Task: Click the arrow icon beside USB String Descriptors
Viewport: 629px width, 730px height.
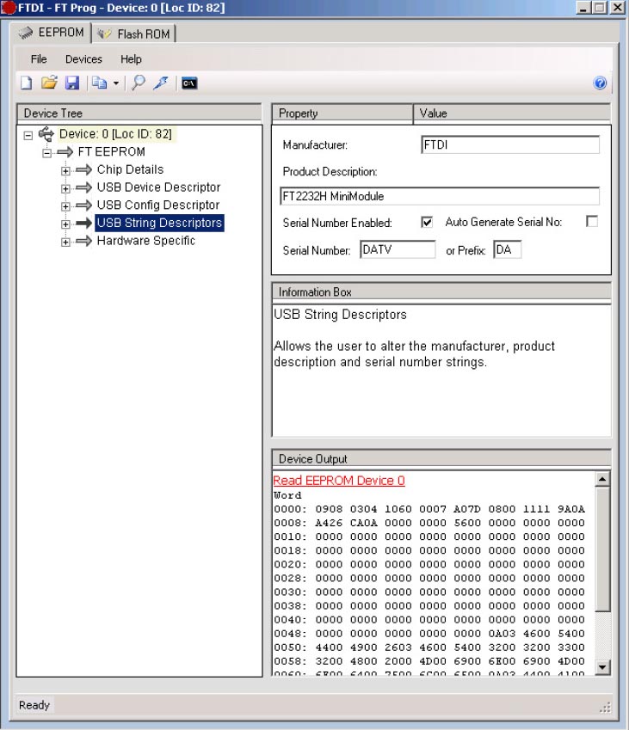Action: (x=83, y=223)
